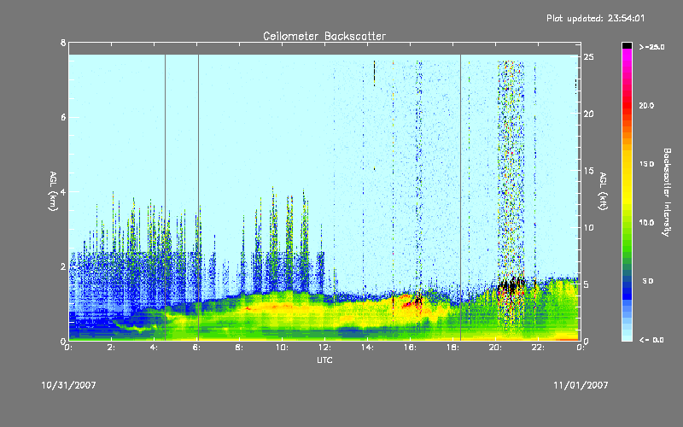
Task: Click the 4 km tick on left axis
Action: (x=63, y=191)
